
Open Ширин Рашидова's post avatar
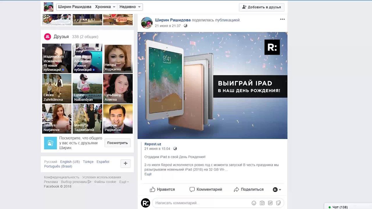click(x=147, y=23)
